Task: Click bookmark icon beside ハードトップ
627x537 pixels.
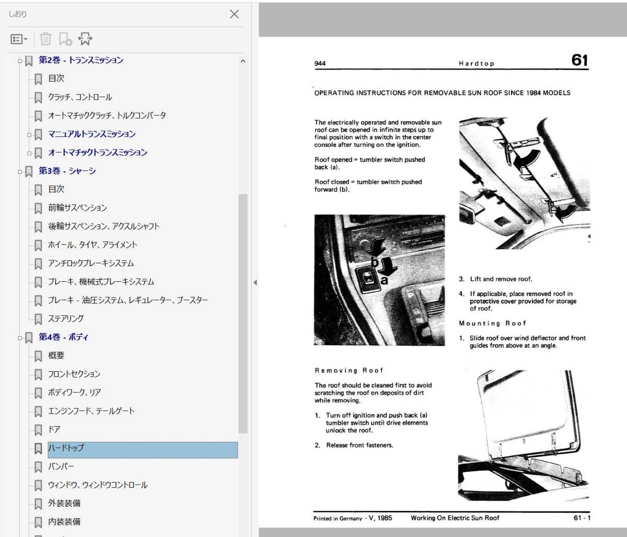Action: (x=38, y=449)
